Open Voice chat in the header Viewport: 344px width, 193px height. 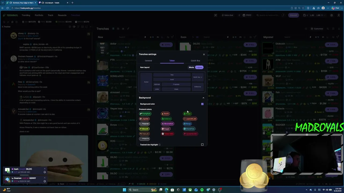tap(227, 15)
